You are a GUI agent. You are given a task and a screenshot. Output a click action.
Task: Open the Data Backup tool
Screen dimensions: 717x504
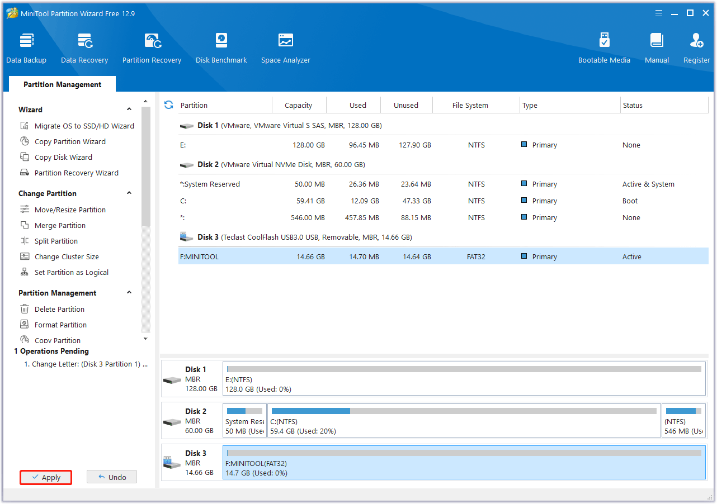tap(26, 47)
